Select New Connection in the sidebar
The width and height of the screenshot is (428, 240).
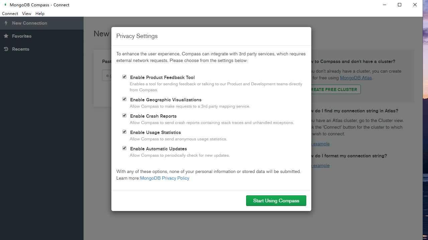tap(29, 23)
